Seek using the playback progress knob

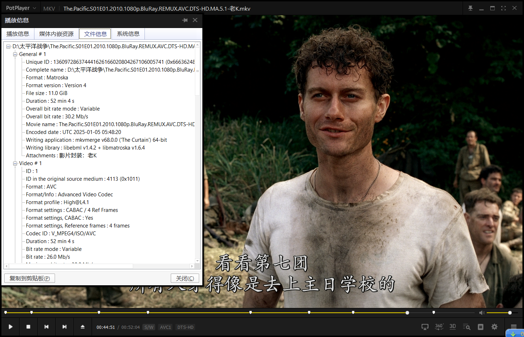(x=407, y=313)
